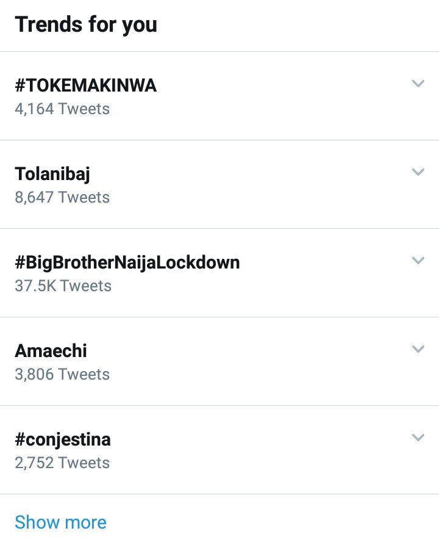The height and width of the screenshot is (545, 439).
Task: Open the Amaechi trend options arrow
Action: [x=418, y=349]
